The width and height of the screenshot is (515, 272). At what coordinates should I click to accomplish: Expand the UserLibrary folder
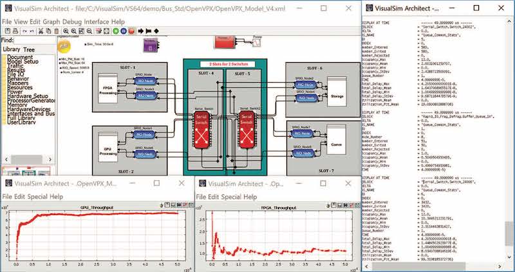pyautogui.click(x=21, y=122)
